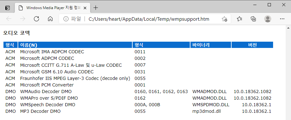Click the browser forward arrow
Viewport: 291px width, 120px height.
click(x=22, y=19)
